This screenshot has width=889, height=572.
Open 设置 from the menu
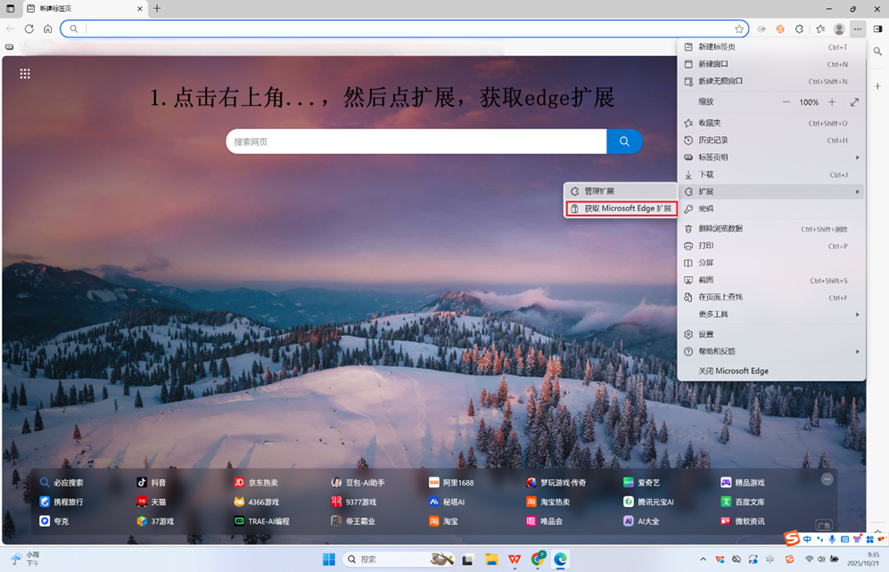tap(705, 334)
